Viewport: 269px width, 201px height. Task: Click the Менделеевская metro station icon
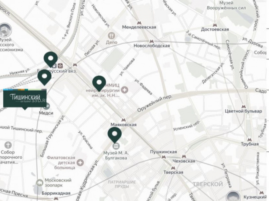click(139, 23)
